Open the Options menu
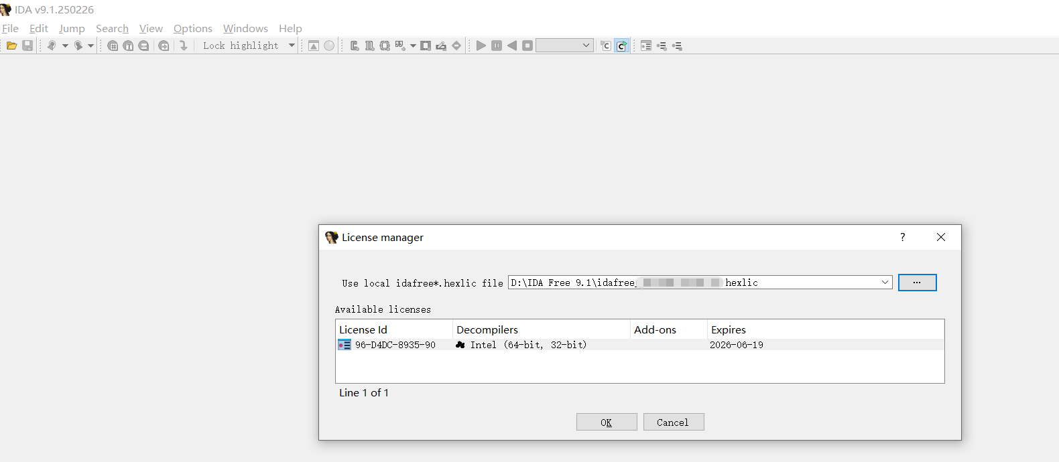The width and height of the screenshot is (1059, 462). [x=192, y=28]
